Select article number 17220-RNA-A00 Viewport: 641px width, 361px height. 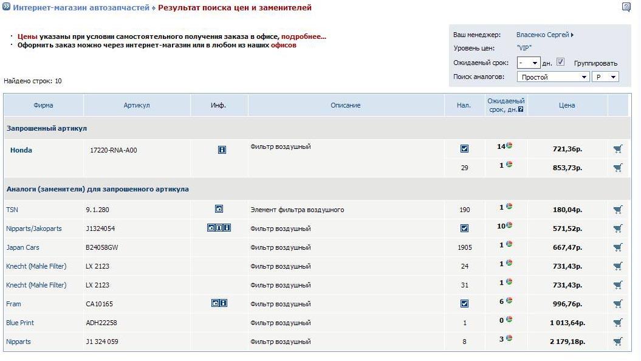click(113, 150)
